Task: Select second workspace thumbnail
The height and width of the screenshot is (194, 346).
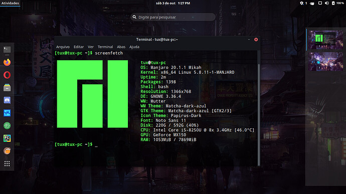Action: click(326, 62)
